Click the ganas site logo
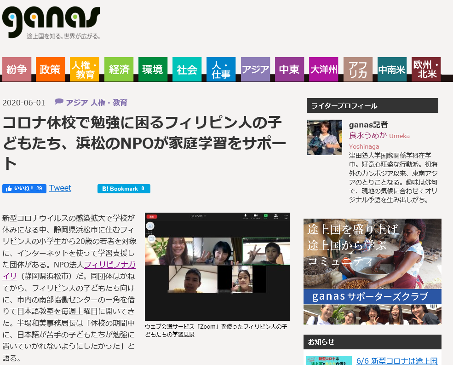The height and width of the screenshot is (365, 453). click(51, 22)
